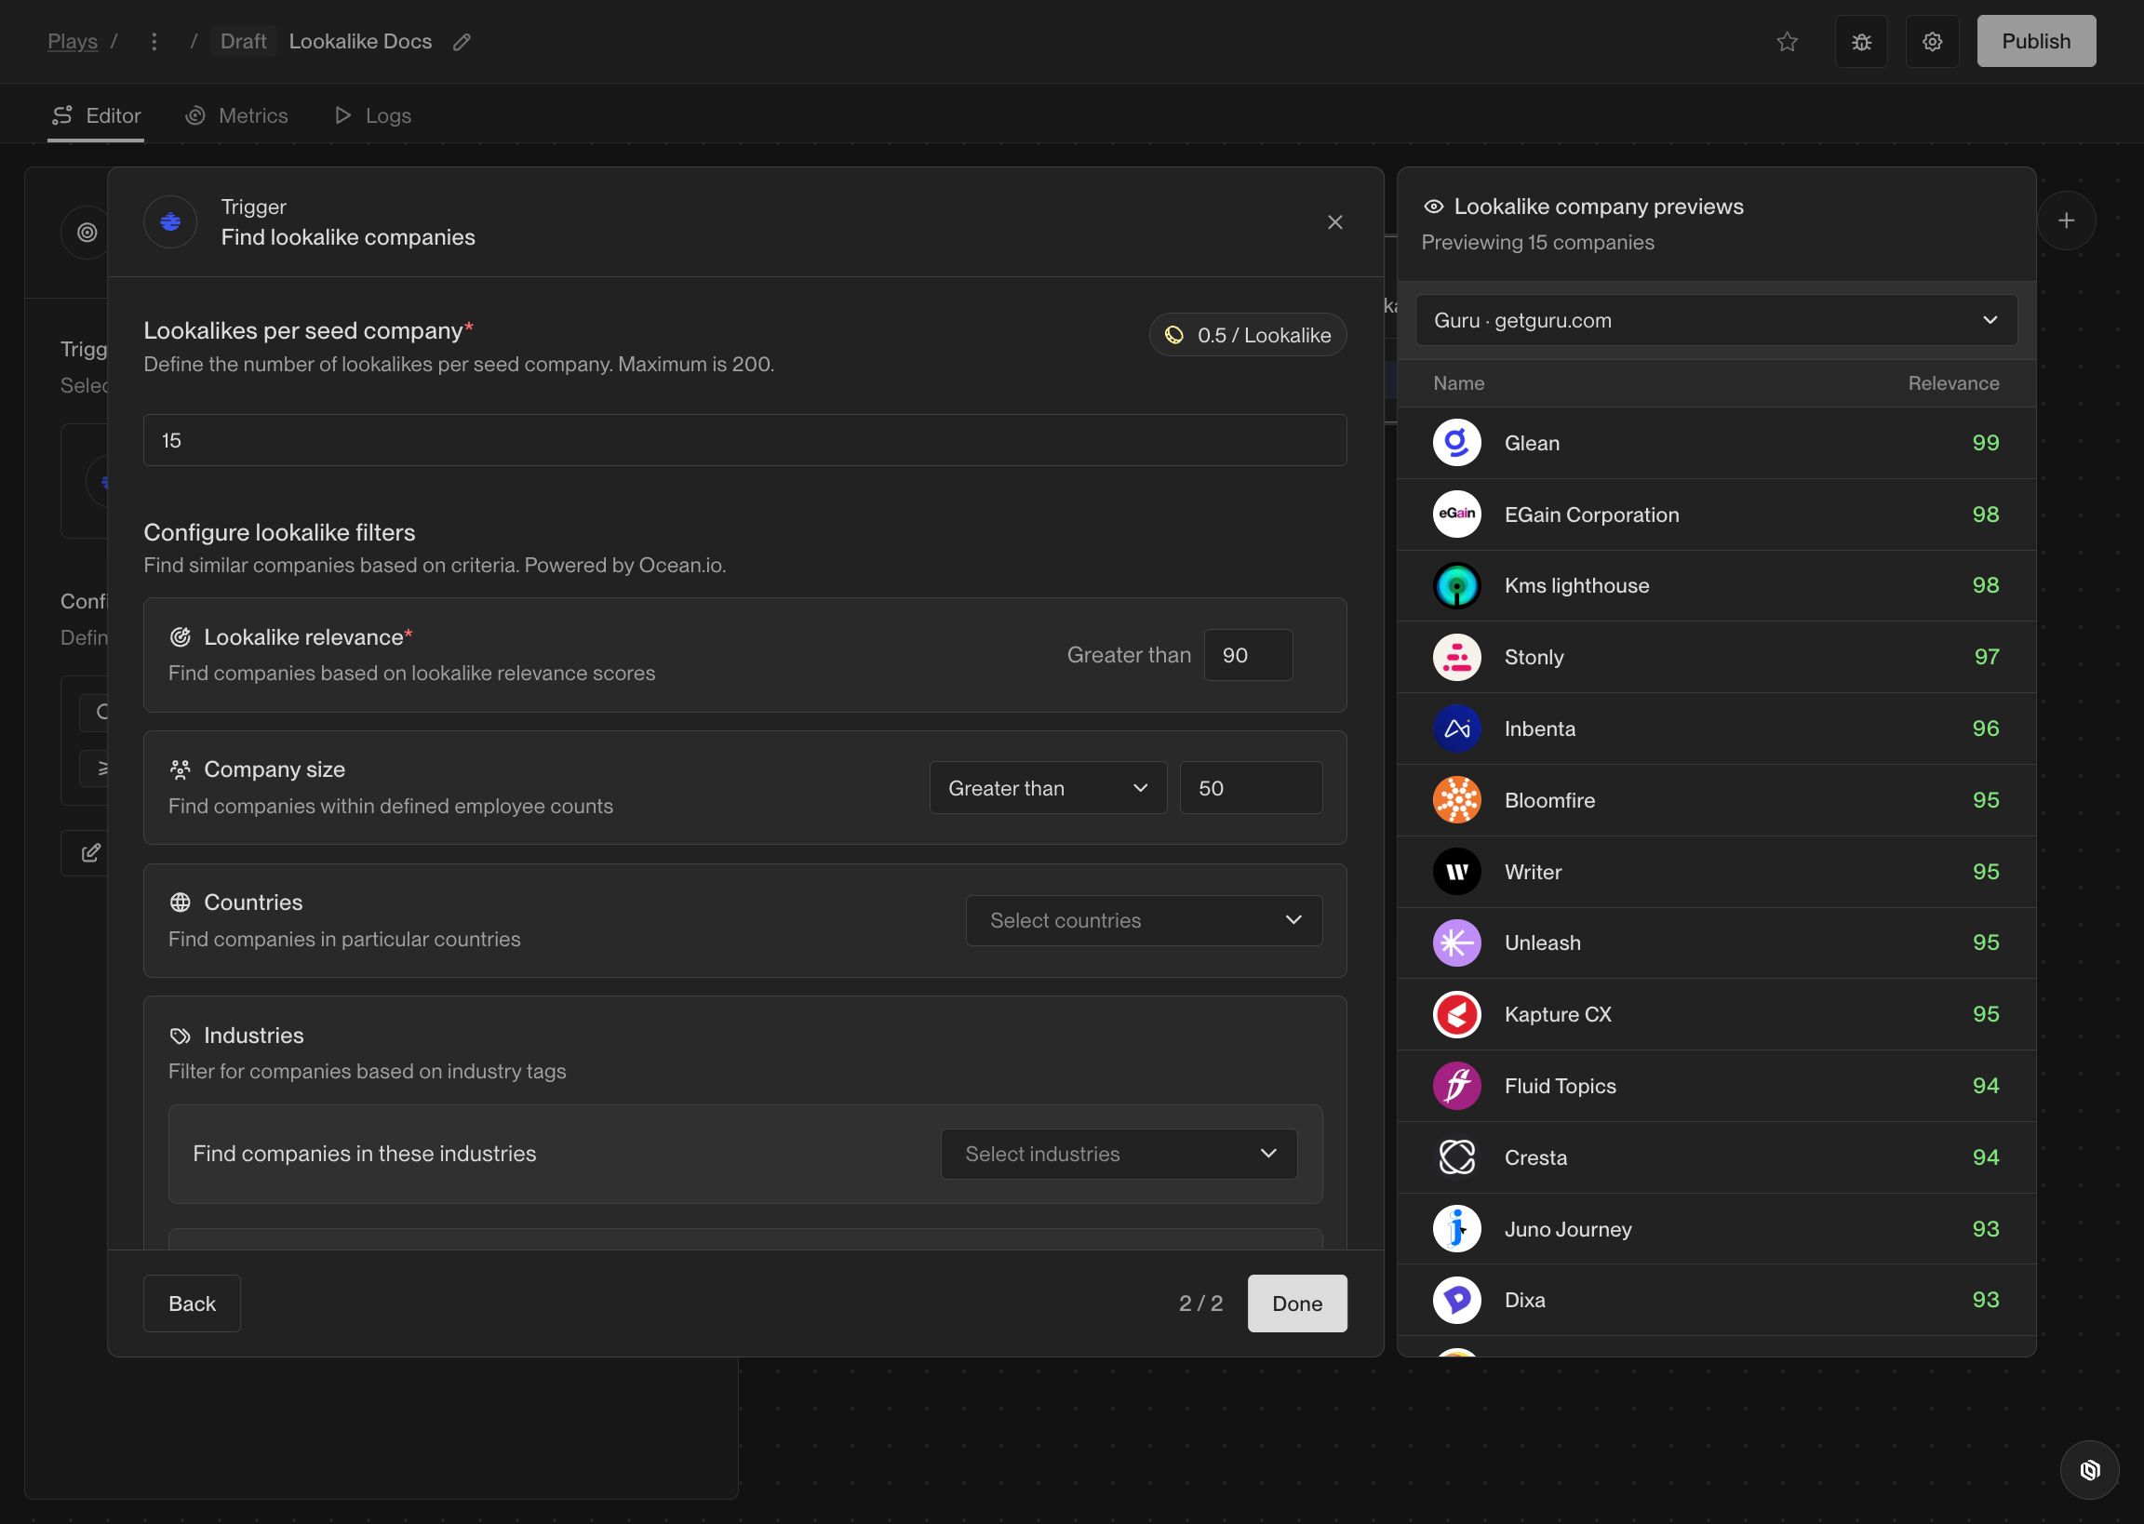Open the Company size Greater than dropdown
Screen dimensions: 2144x1524
click(x=1047, y=788)
